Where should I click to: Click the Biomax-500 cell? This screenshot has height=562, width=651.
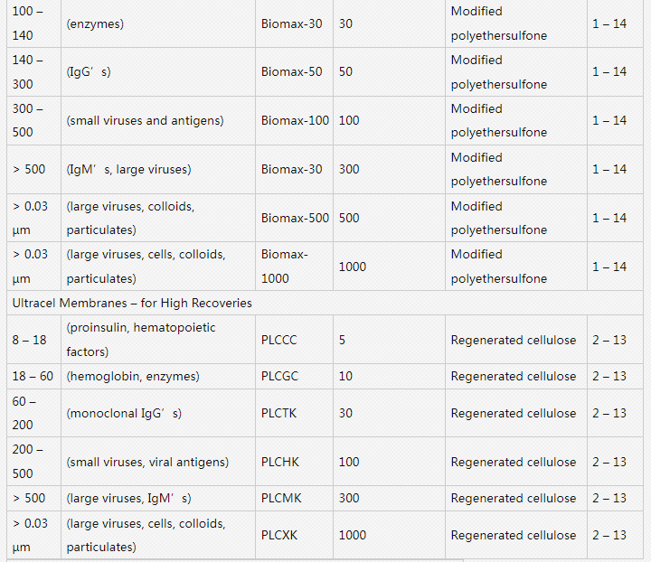coord(295,218)
